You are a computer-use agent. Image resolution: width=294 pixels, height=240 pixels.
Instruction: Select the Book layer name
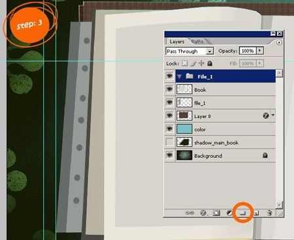pos(200,90)
